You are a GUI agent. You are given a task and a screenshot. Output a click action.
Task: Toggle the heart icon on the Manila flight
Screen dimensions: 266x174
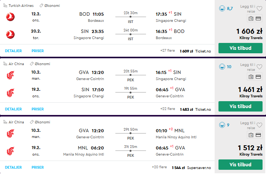tap(259, 125)
